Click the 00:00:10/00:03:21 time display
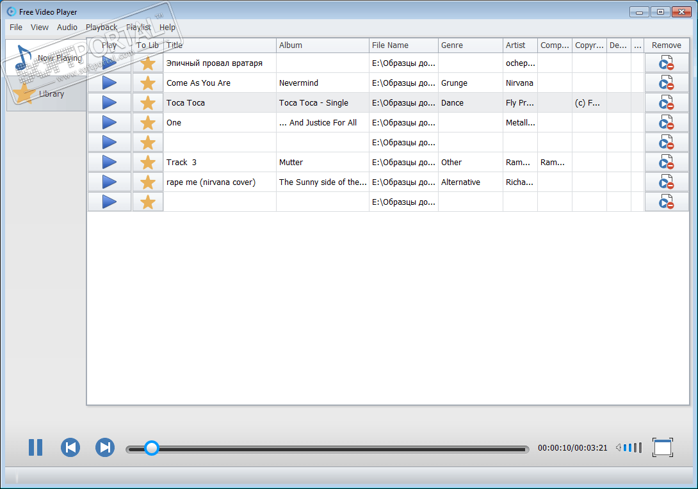This screenshot has width=698, height=489. click(572, 447)
